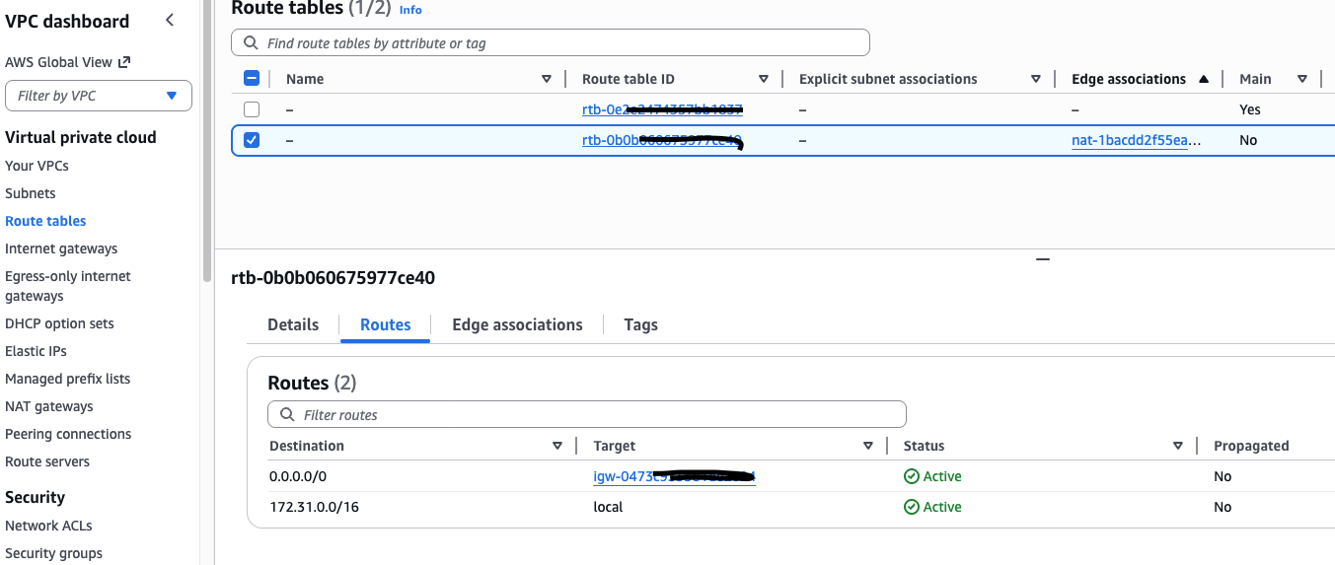Click the Main column sort arrow
The width and height of the screenshot is (1335, 565).
tap(1302, 79)
